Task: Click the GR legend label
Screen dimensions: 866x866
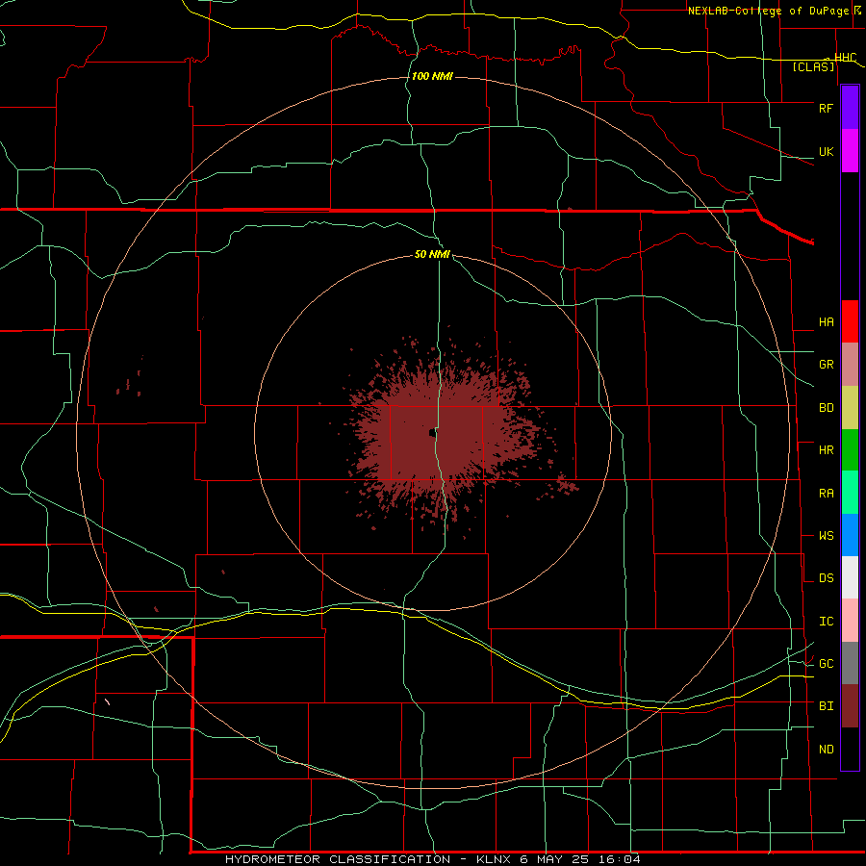Action: [826, 364]
